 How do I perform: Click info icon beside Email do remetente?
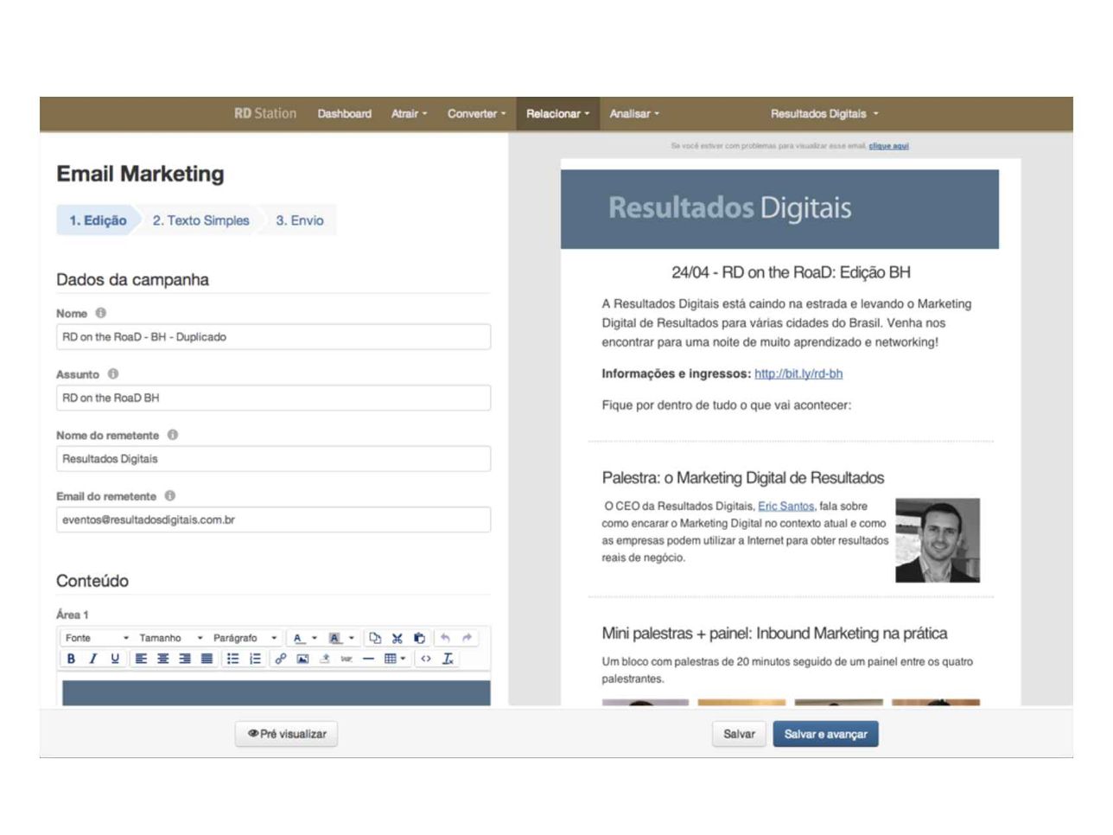click(170, 496)
